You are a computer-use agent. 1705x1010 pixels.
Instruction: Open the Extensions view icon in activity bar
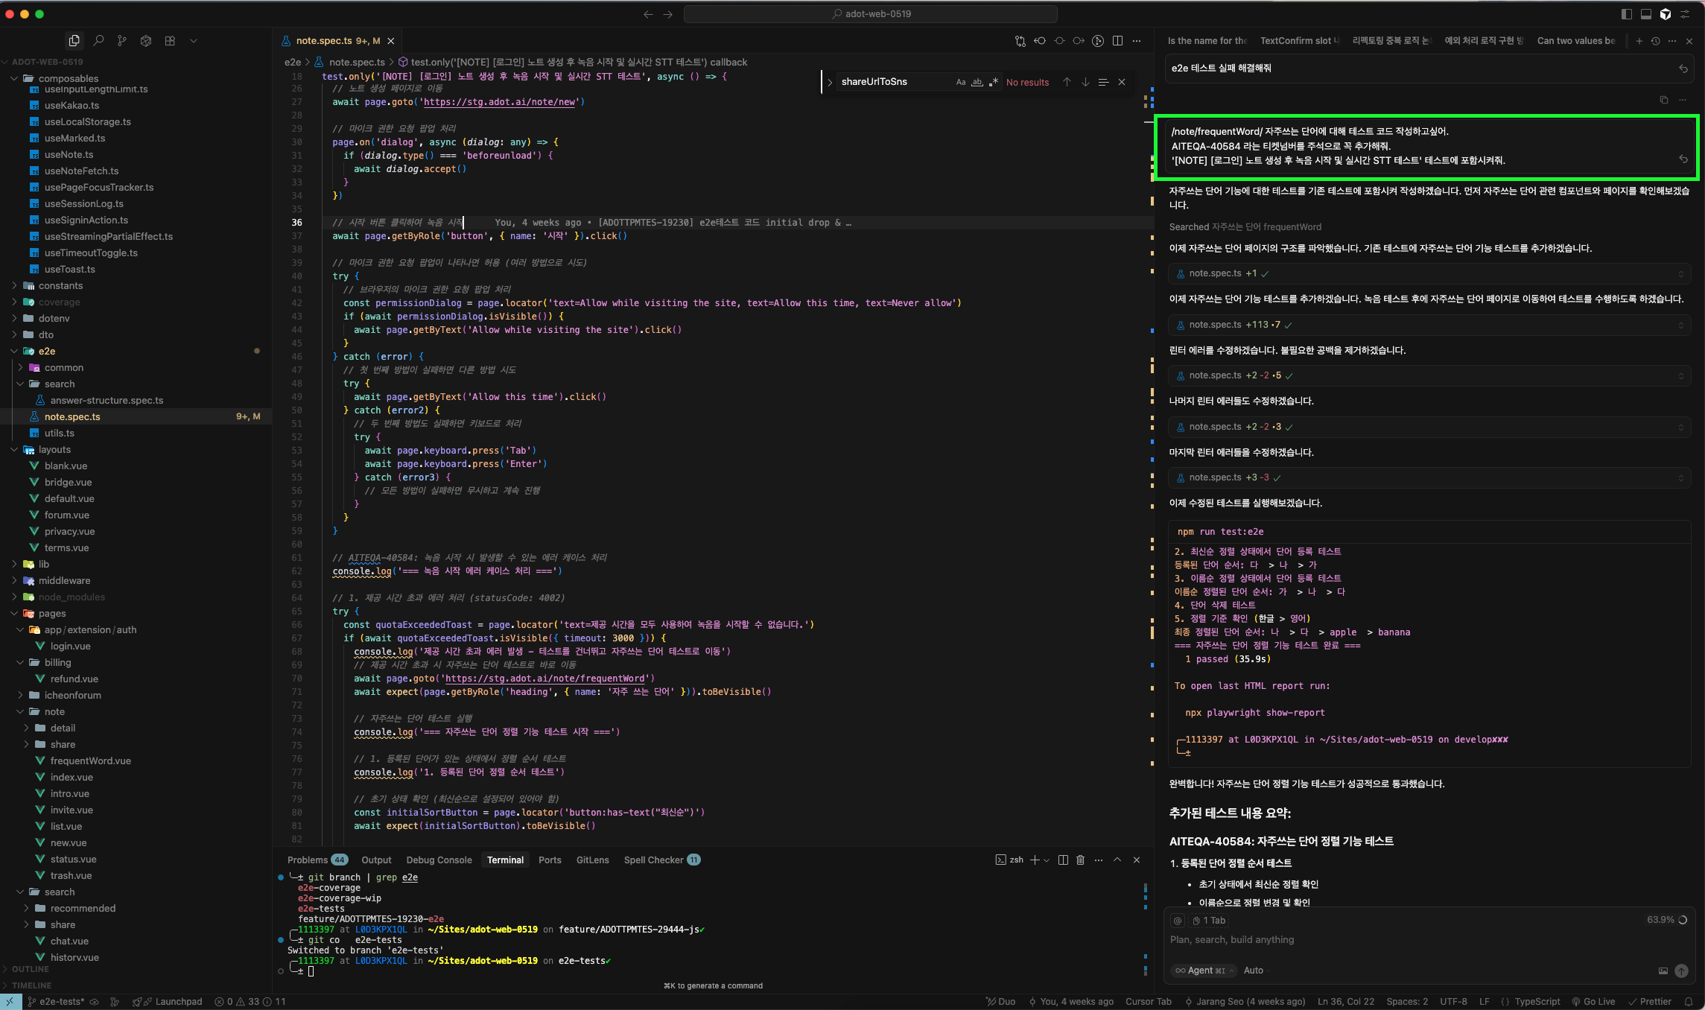click(x=170, y=41)
